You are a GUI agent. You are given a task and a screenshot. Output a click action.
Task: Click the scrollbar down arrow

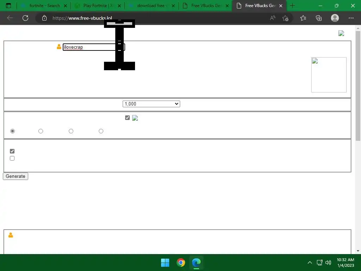[358, 251]
